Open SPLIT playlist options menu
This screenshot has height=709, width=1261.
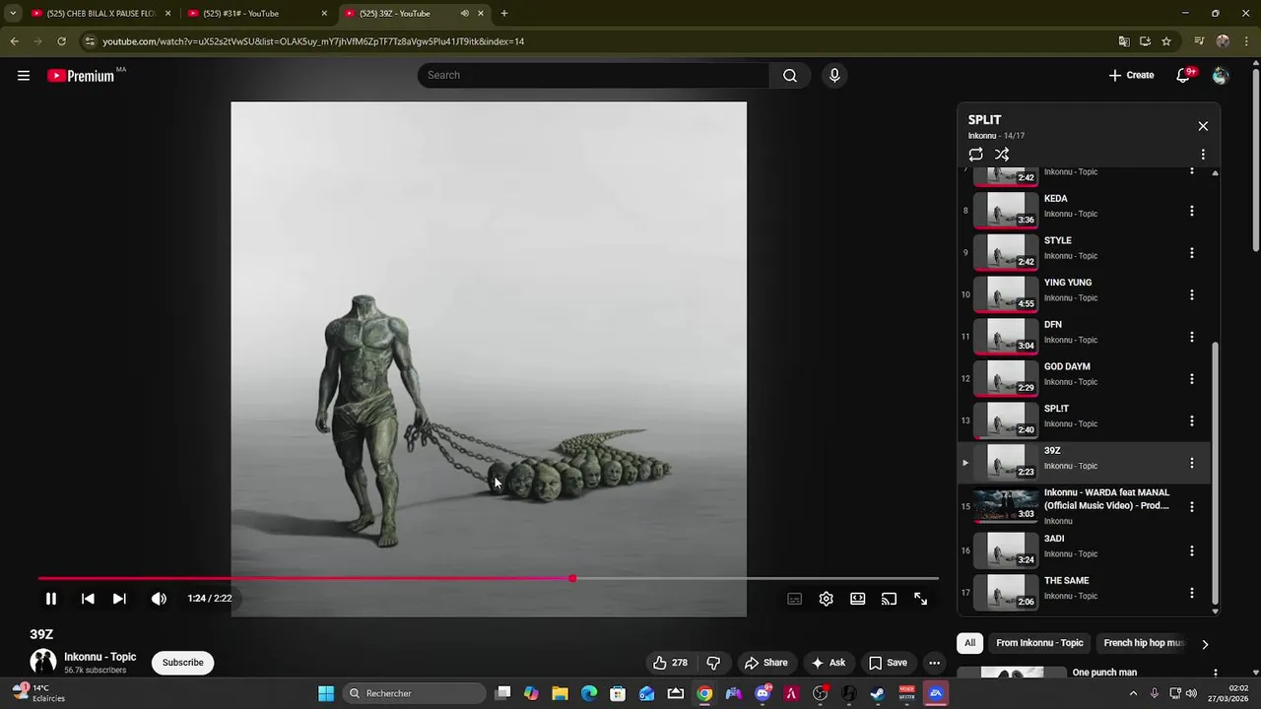(x=1203, y=155)
